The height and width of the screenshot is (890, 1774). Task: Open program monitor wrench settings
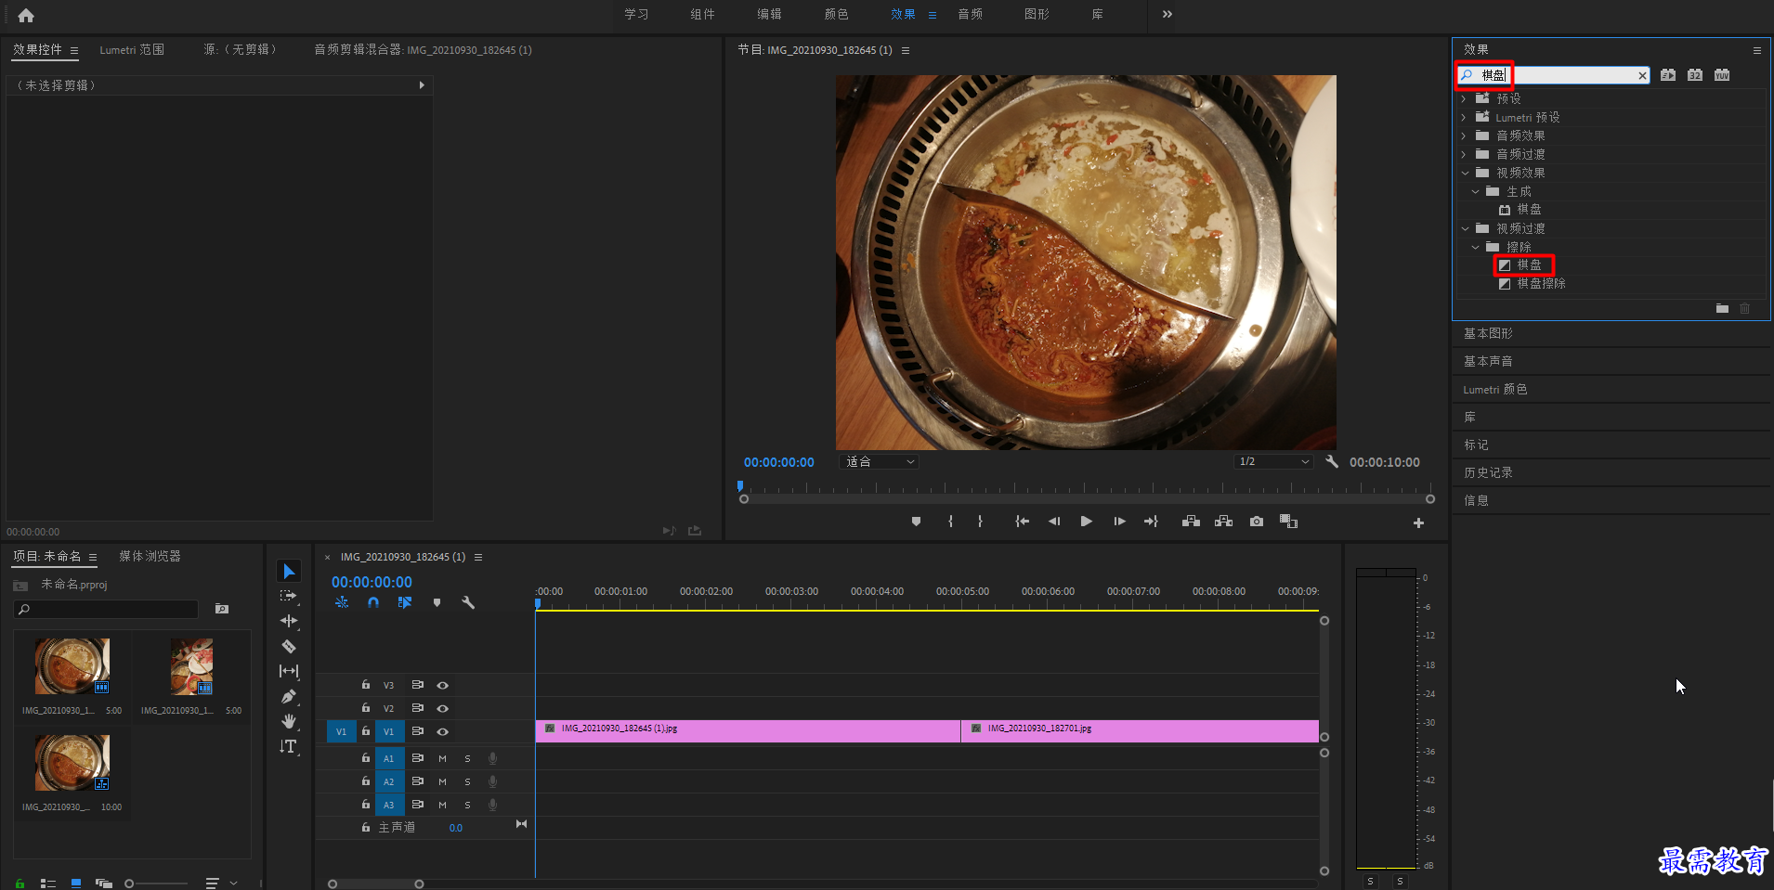1332,461
